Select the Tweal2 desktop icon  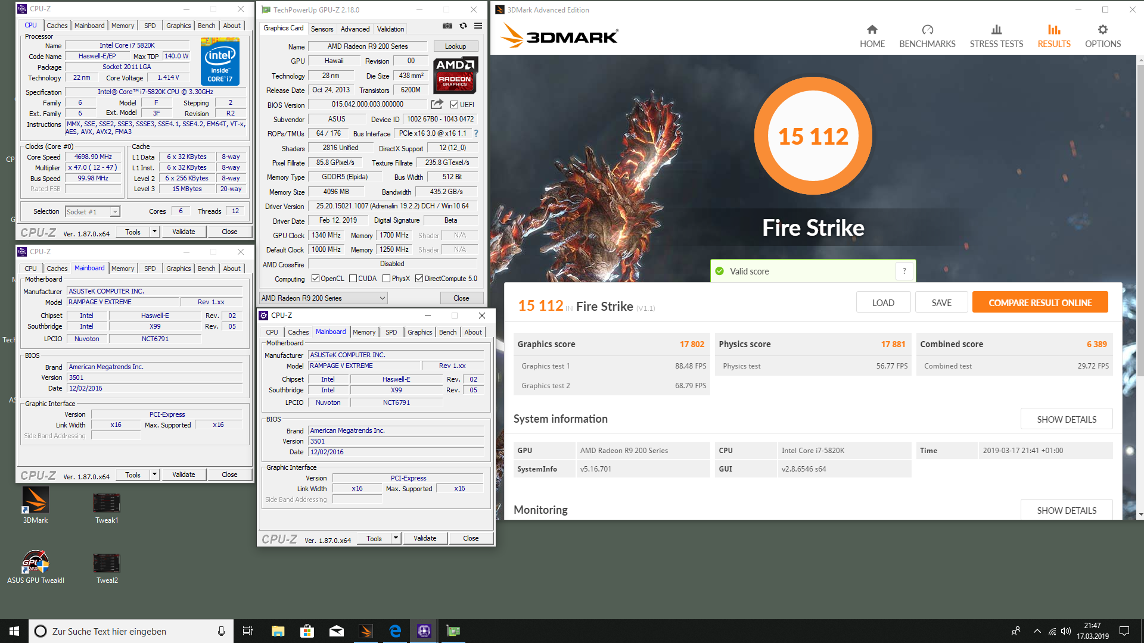pos(107,568)
